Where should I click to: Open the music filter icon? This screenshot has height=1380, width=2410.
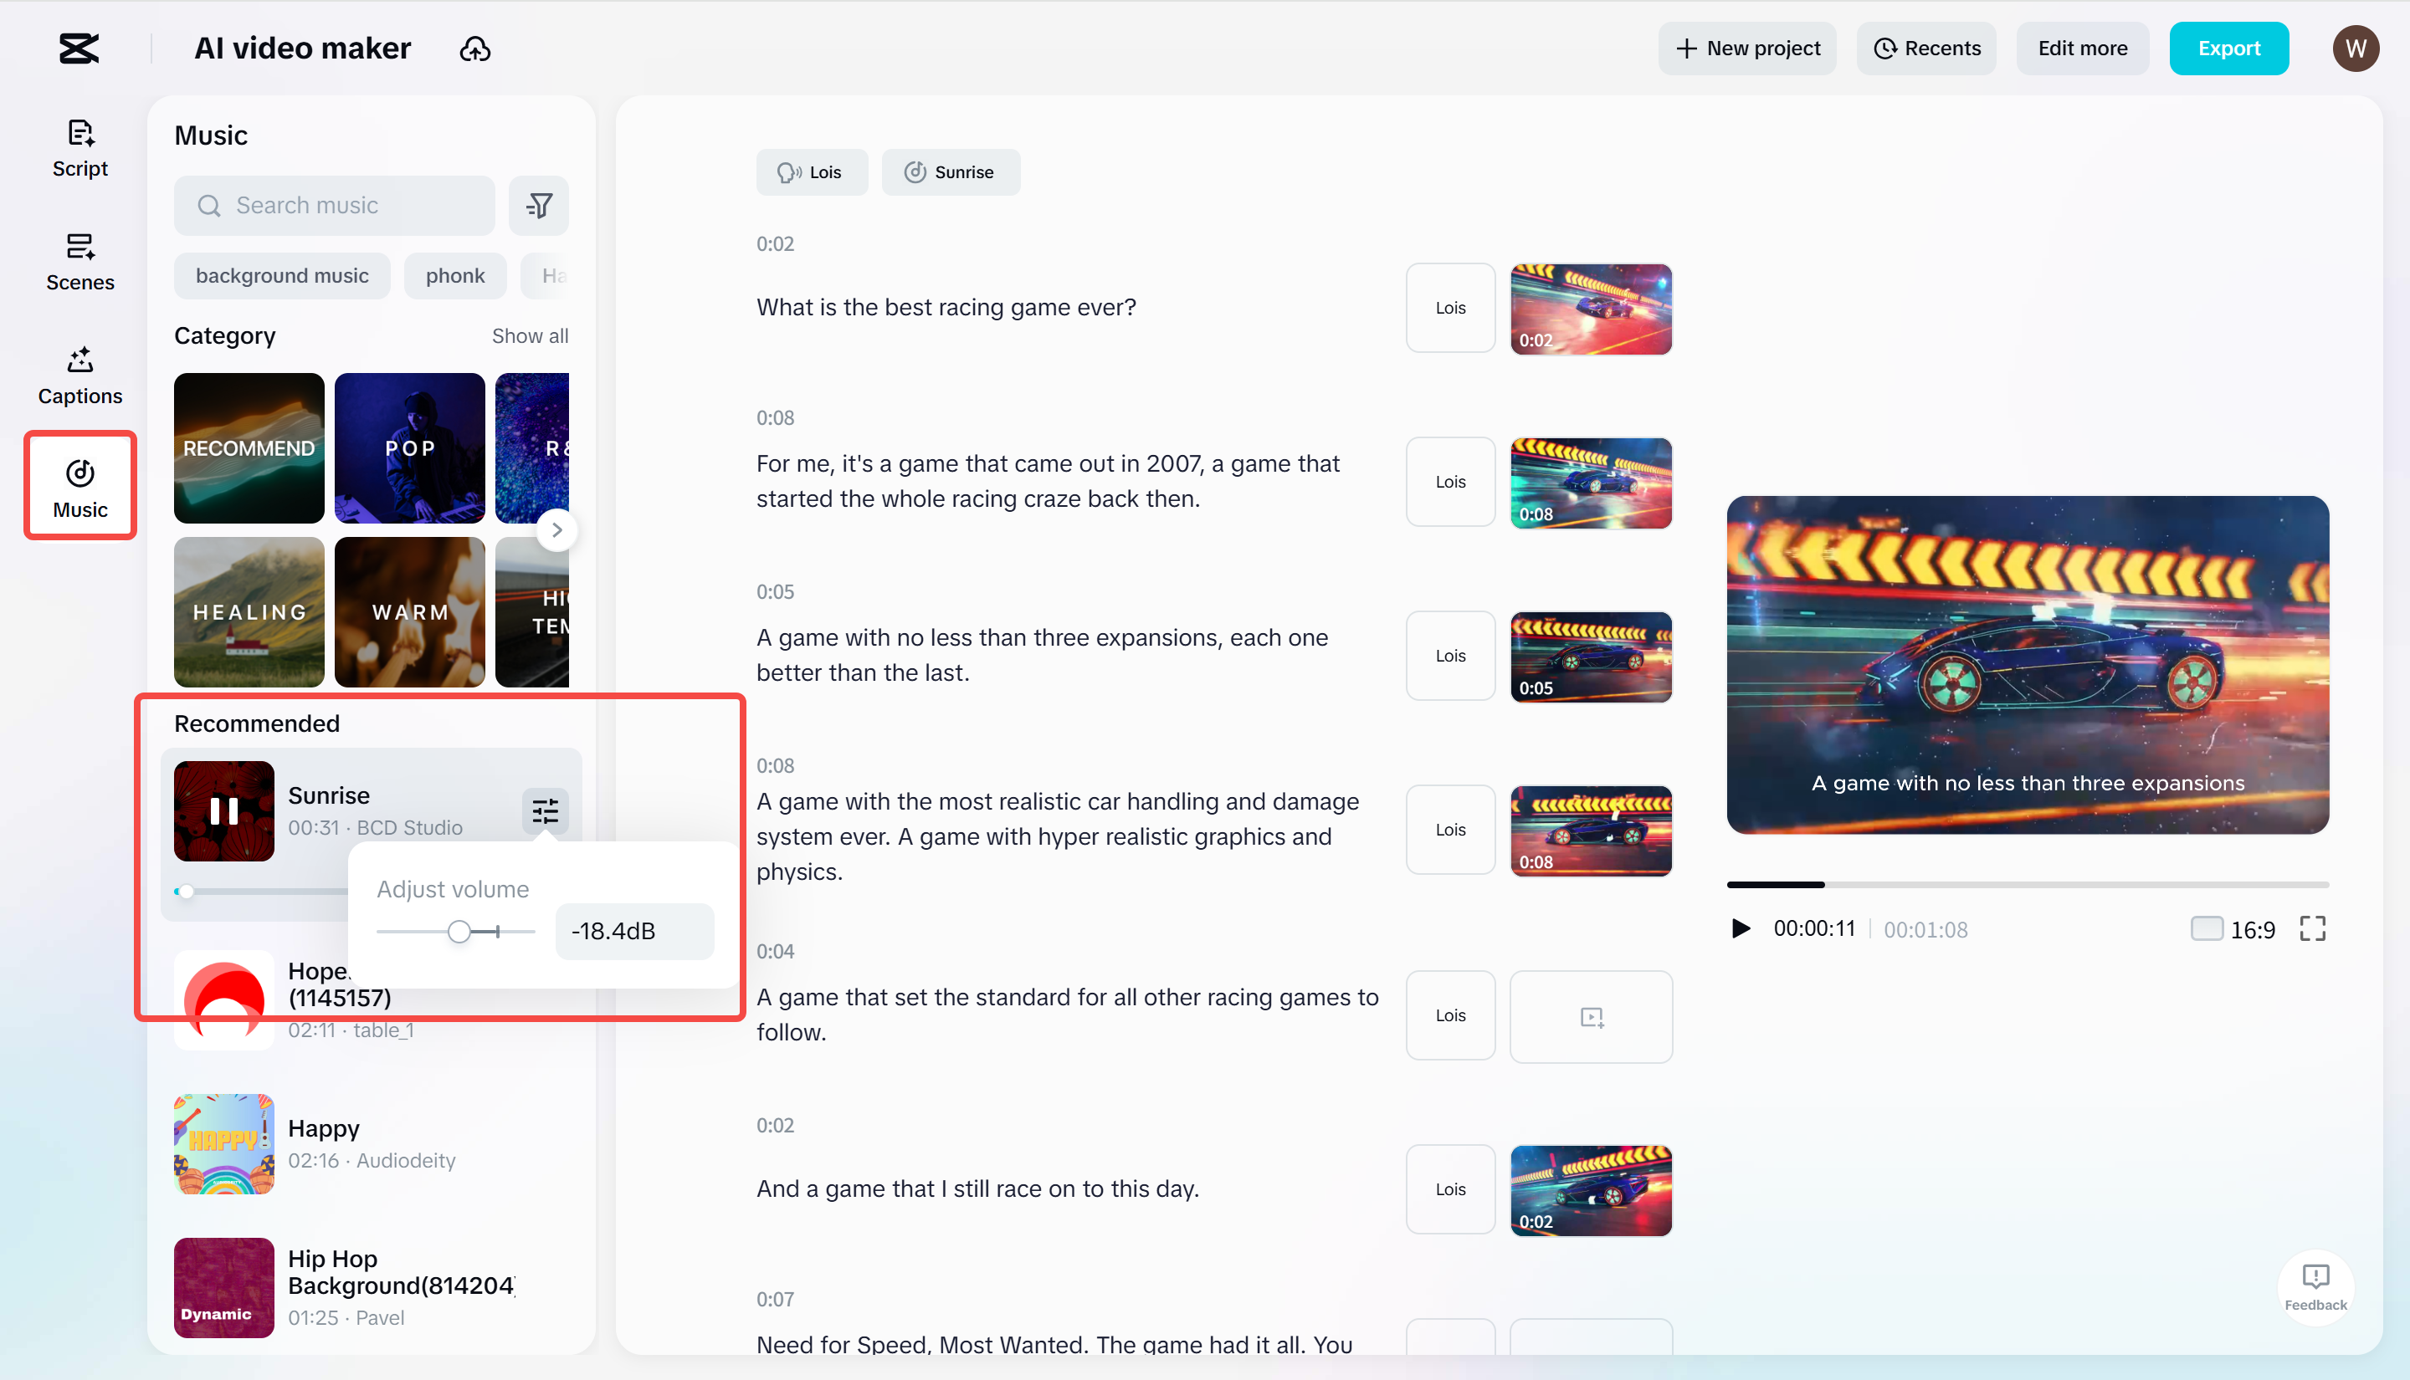coord(539,205)
